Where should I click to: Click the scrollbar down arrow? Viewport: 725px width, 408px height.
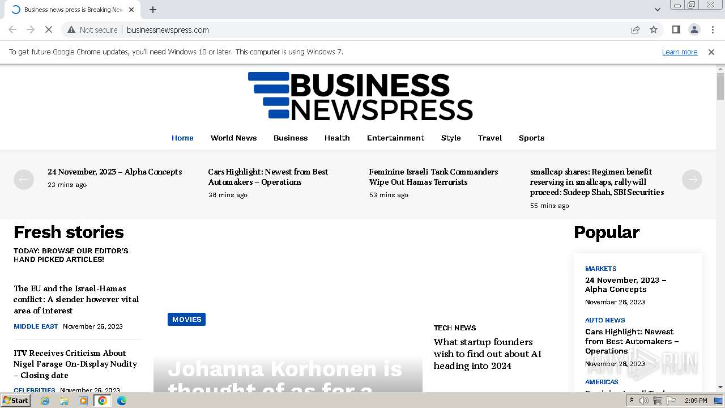coord(720,387)
